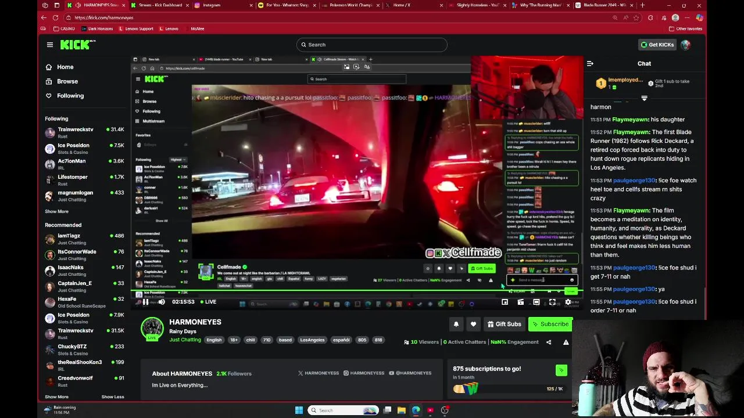Collapse the Chat panel
Viewport: 744px width, 418px height.
point(590,63)
